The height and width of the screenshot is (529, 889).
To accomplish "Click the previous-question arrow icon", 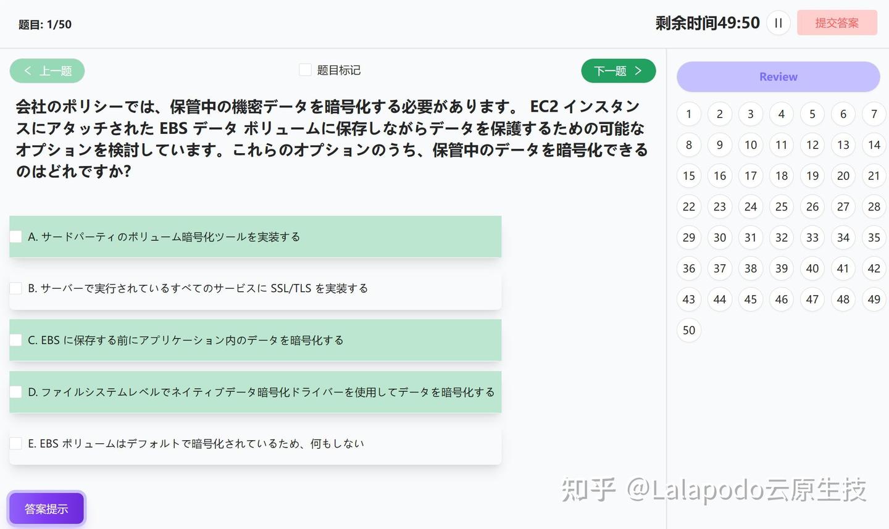I will point(28,70).
